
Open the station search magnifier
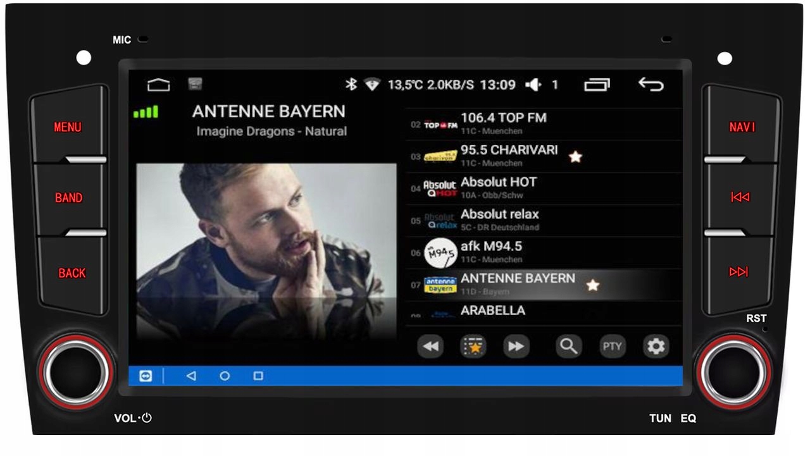coord(568,346)
